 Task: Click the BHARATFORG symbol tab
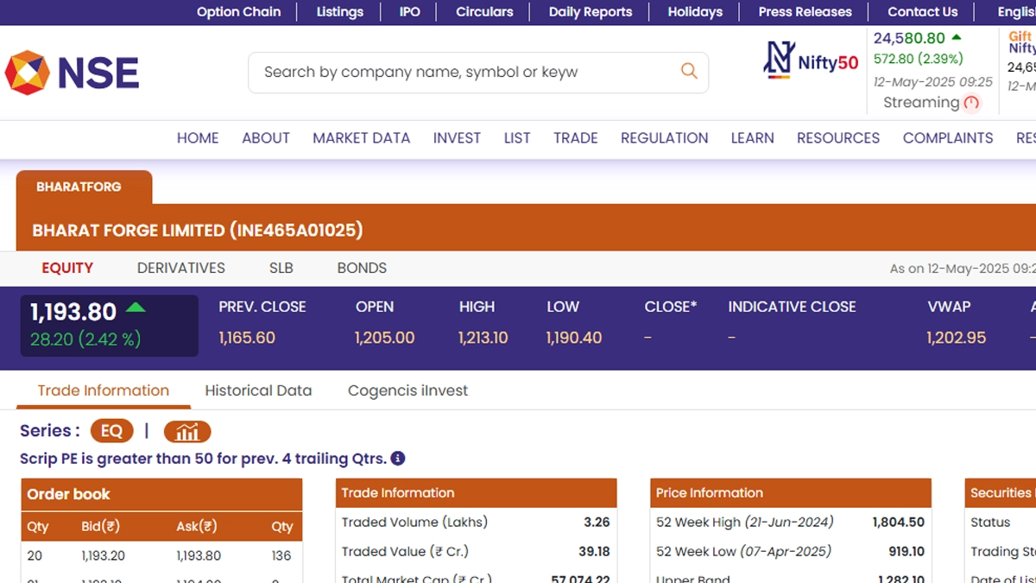click(x=79, y=187)
